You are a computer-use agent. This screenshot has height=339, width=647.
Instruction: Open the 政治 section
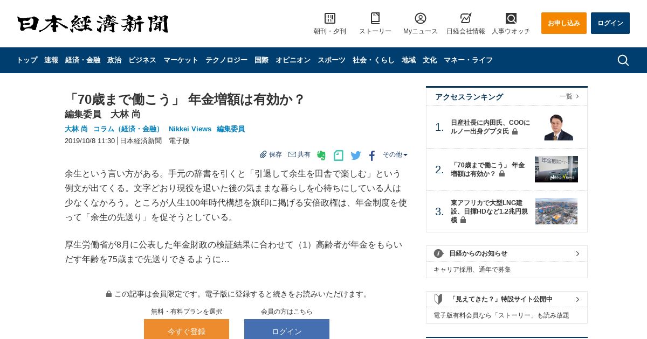(x=114, y=60)
